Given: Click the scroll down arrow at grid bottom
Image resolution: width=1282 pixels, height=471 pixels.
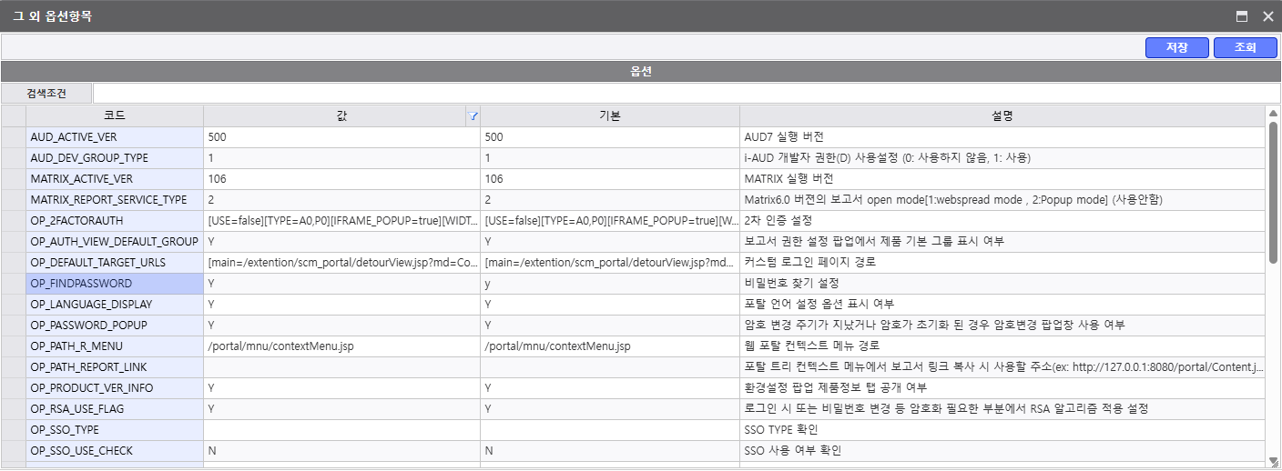Looking at the screenshot, I should 1273,462.
